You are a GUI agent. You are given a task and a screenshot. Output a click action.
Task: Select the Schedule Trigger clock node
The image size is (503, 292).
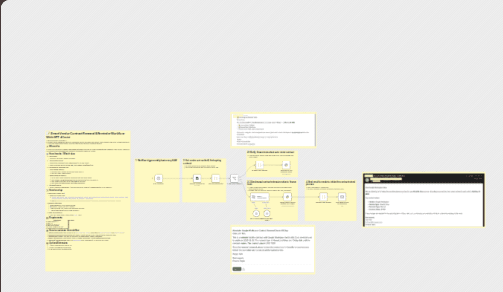(x=159, y=179)
